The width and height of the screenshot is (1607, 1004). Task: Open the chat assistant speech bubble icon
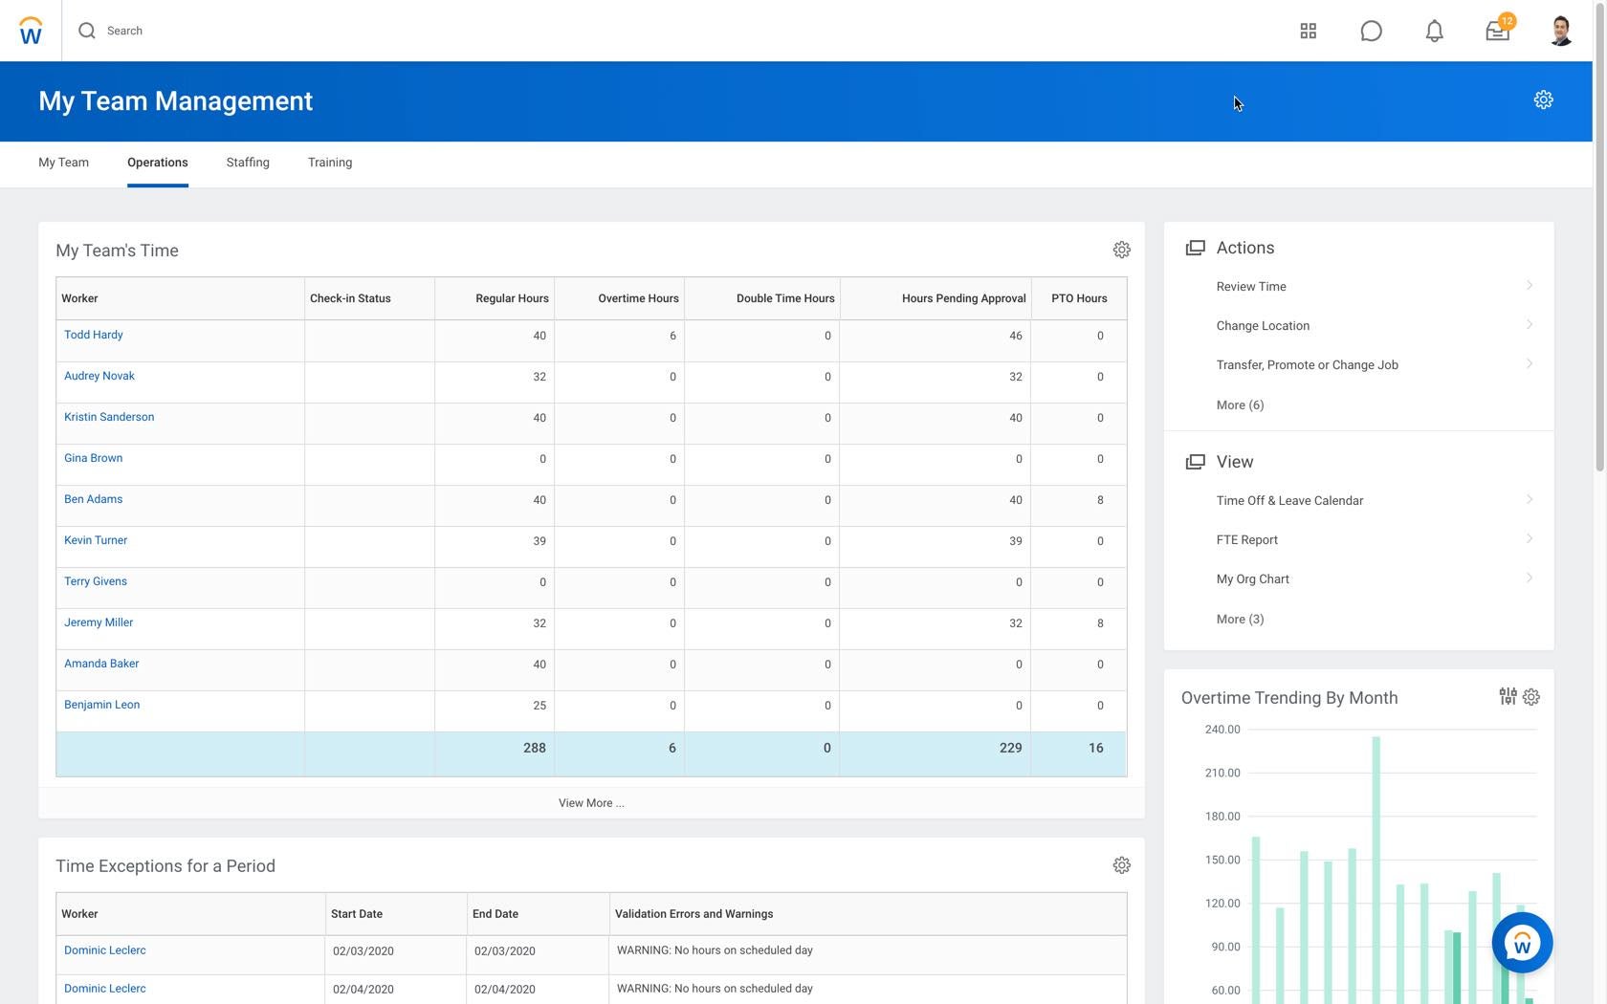click(x=1371, y=31)
